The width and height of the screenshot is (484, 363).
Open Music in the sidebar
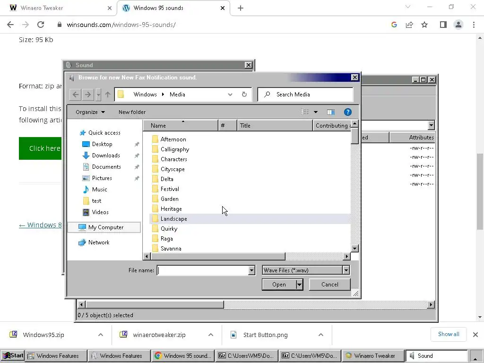tap(99, 190)
